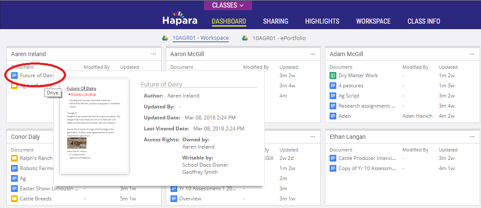Open the 4 pastures document

click(351, 86)
